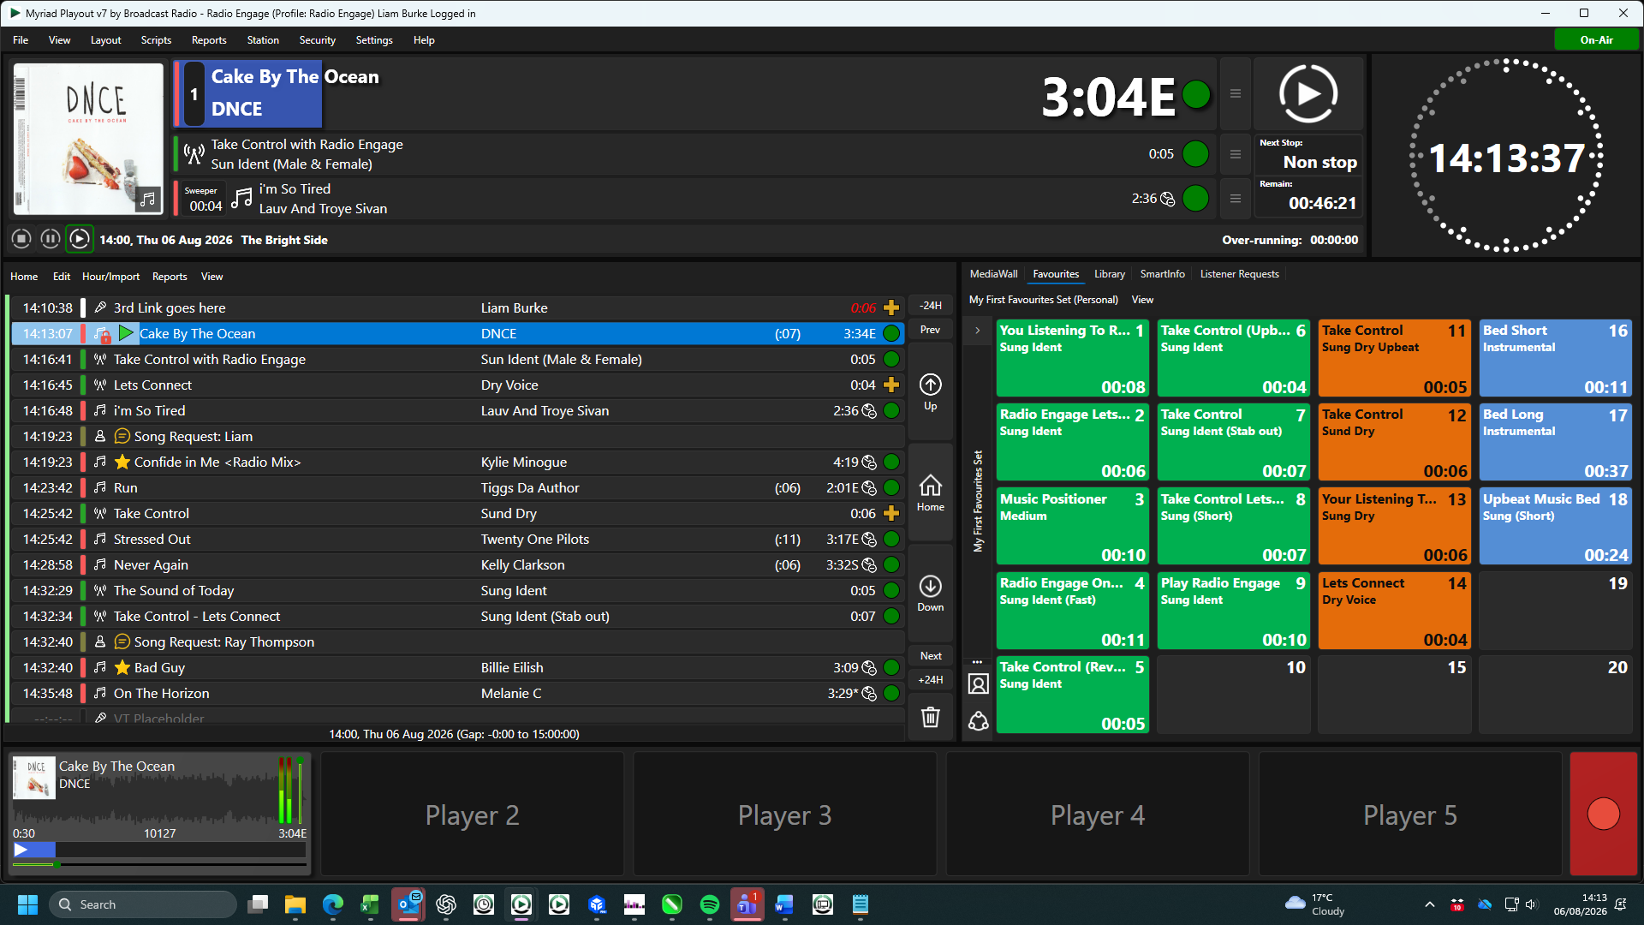Switch to the Listener Requests tab
Viewport: 1644px width, 925px height.
(x=1239, y=274)
